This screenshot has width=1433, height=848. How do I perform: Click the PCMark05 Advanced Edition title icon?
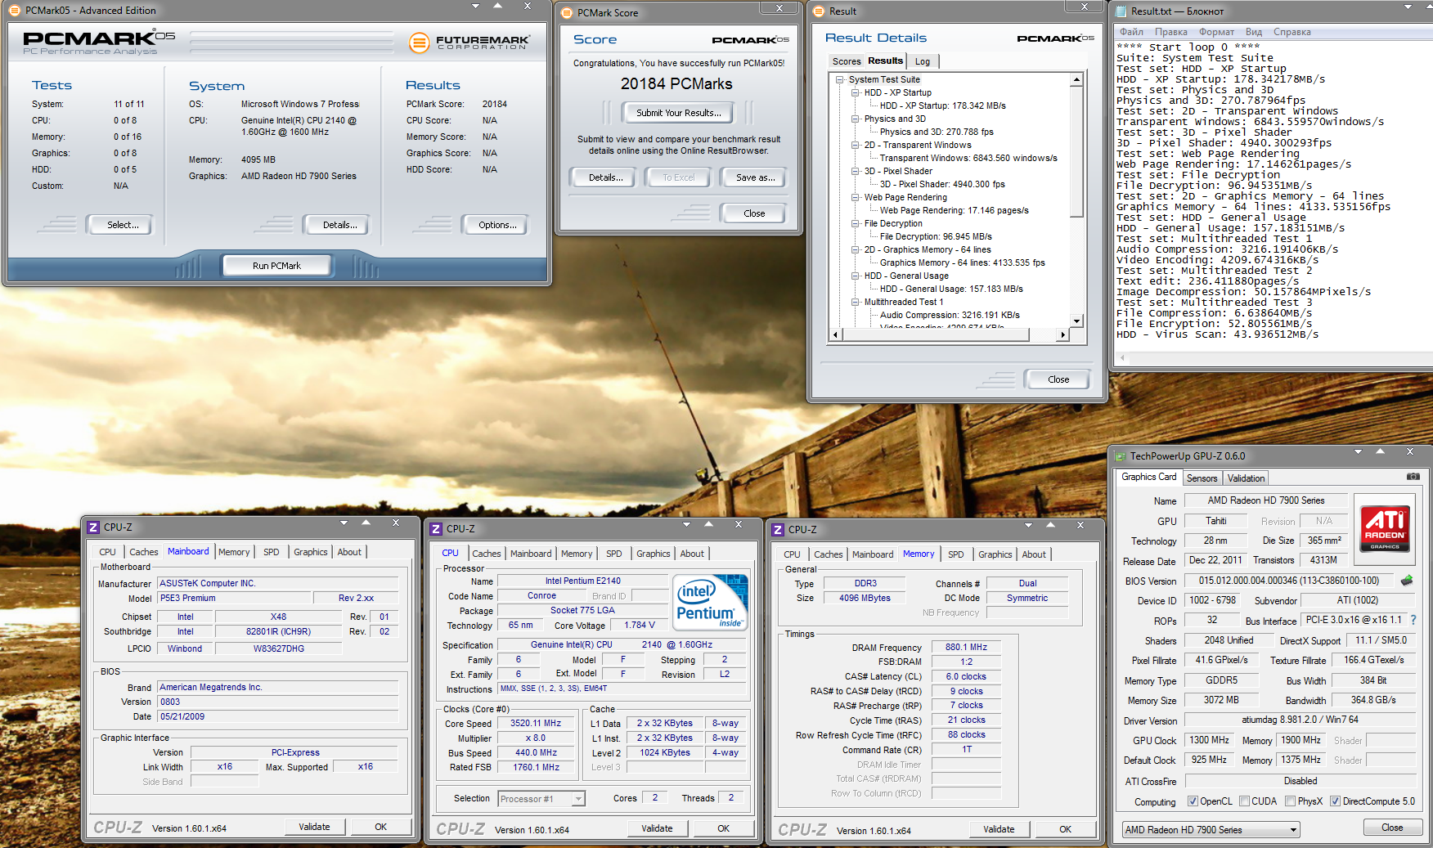[15, 11]
